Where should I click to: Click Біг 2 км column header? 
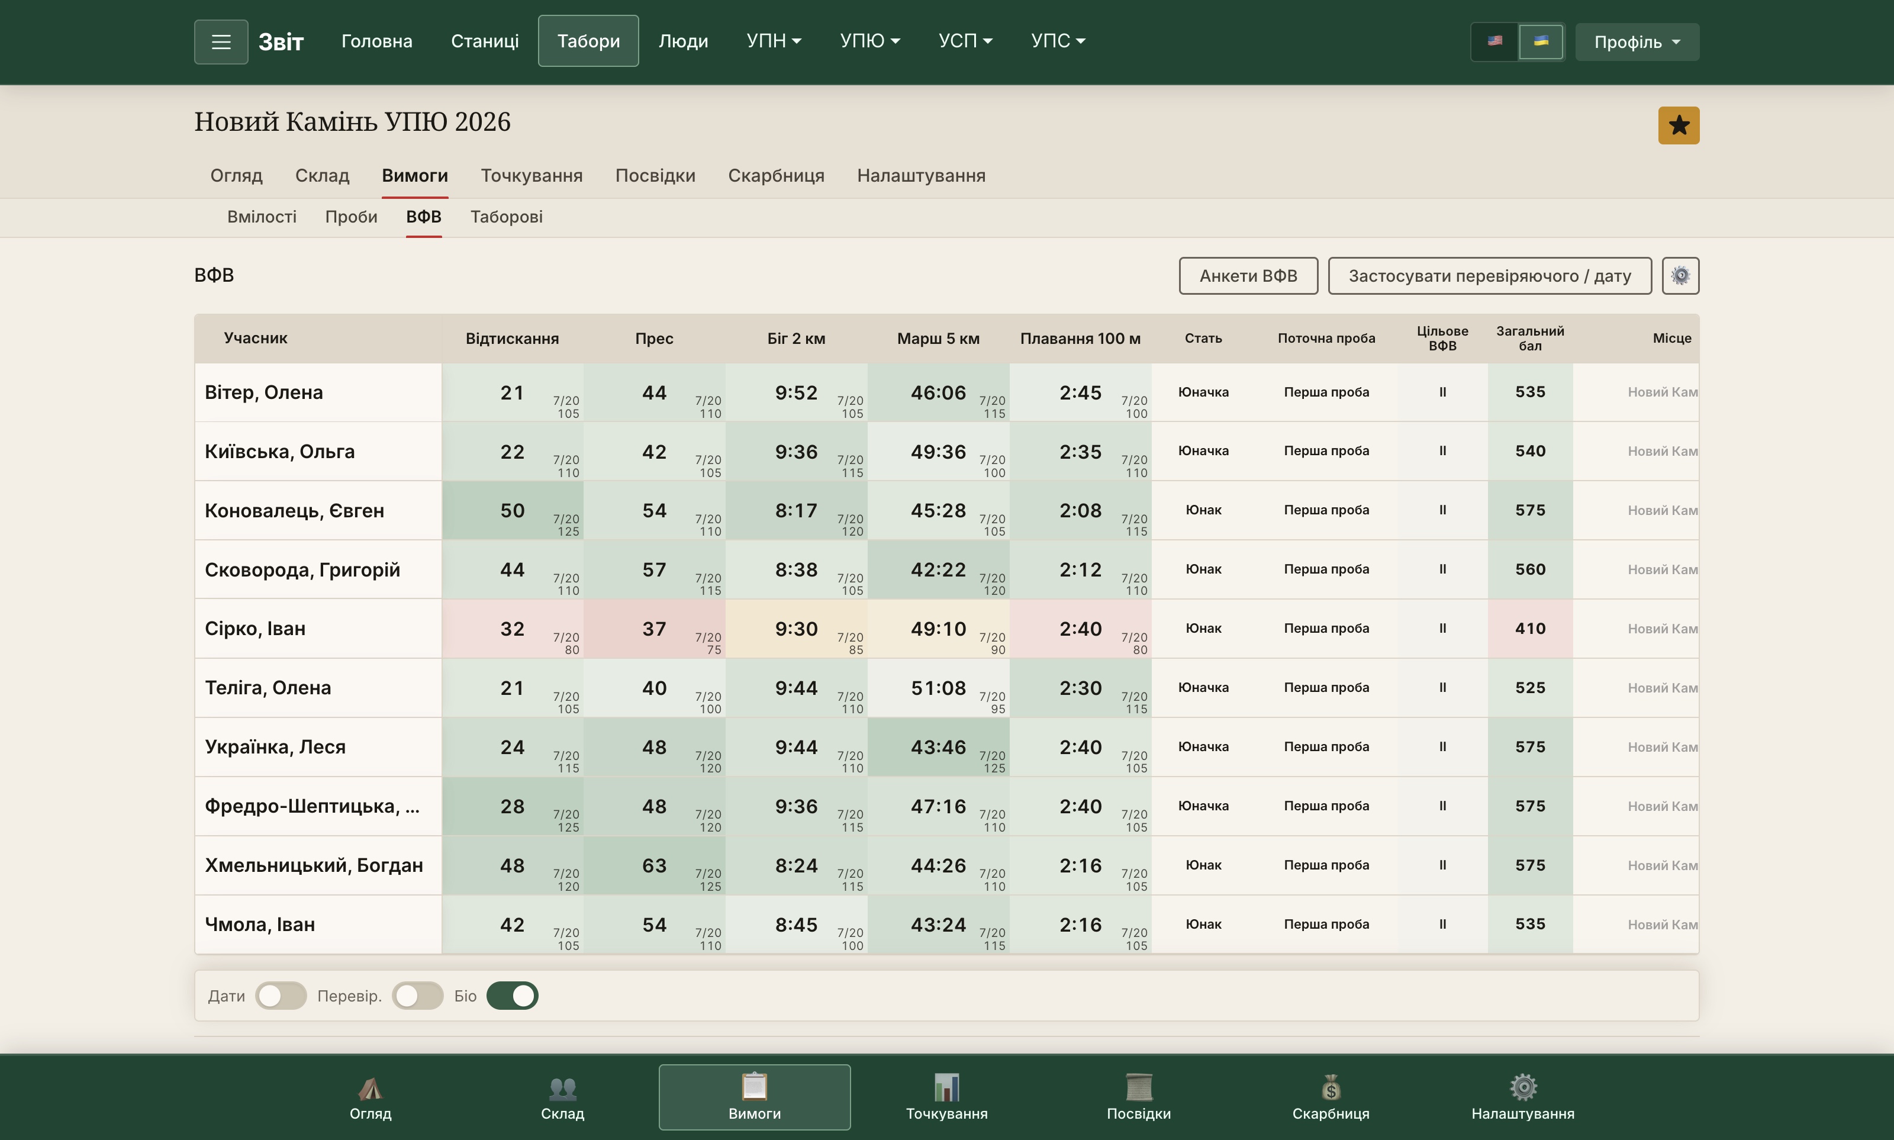[795, 339]
